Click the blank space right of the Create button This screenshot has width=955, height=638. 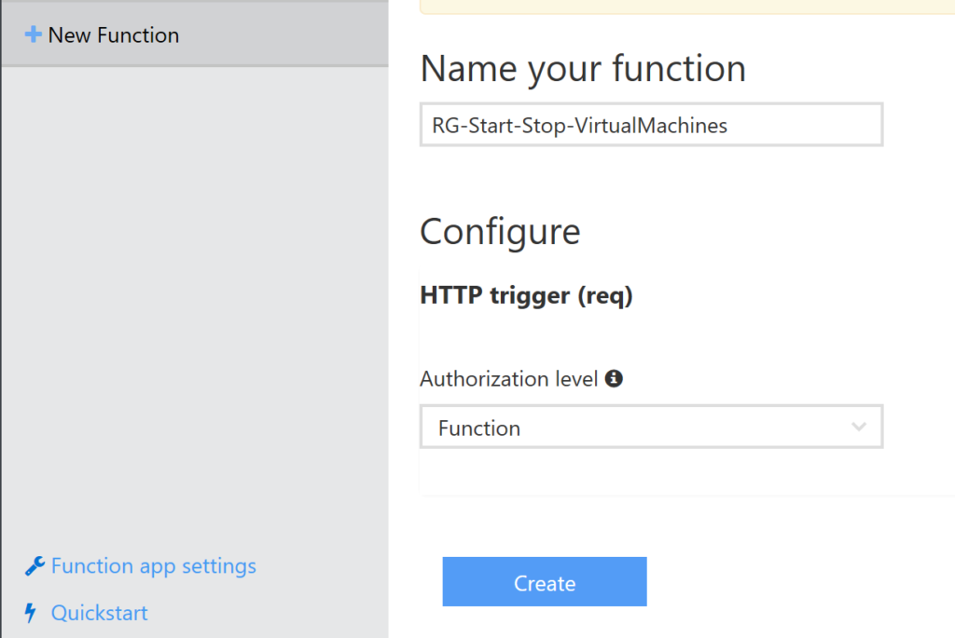click(x=793, y=582)
